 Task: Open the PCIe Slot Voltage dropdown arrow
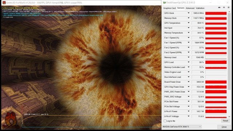tap(189, 106)
